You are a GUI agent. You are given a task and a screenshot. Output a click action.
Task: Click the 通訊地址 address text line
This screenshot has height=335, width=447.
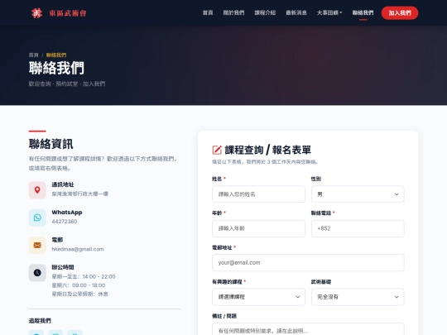tap(79, 194)
